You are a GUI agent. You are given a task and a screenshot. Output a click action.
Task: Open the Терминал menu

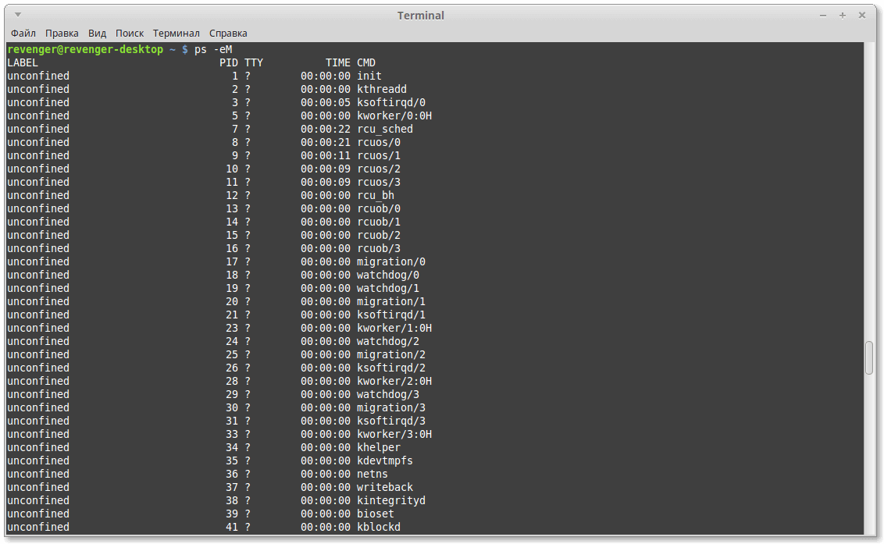coord(176,34)
